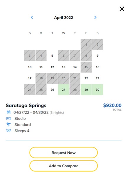Viewport: 129px width, 172px height.
Task: Select April 30 green date cell
Action: click(x=97, y=90)
